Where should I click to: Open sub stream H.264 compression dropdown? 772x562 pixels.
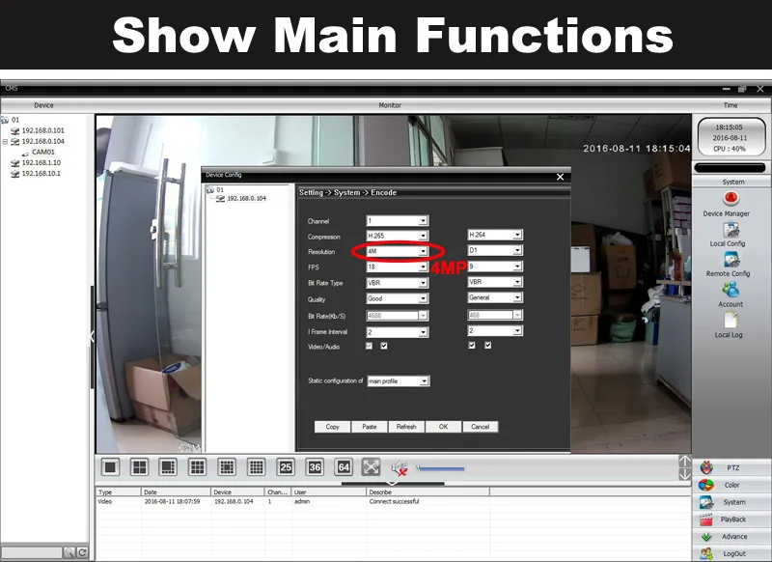click(x=495, y=235)
